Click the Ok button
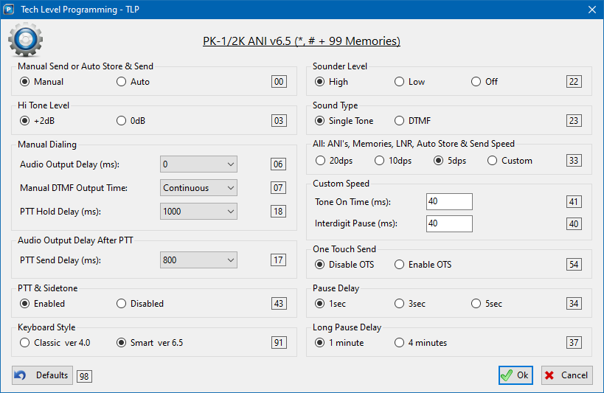 point(515,375)
